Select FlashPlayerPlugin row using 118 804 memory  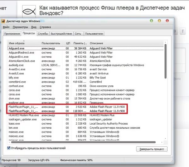click(86, 111)
